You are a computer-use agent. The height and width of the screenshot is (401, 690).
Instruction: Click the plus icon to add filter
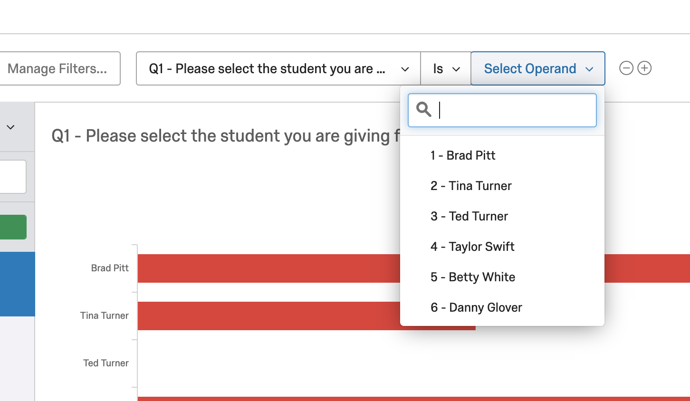tap(644, 68)
